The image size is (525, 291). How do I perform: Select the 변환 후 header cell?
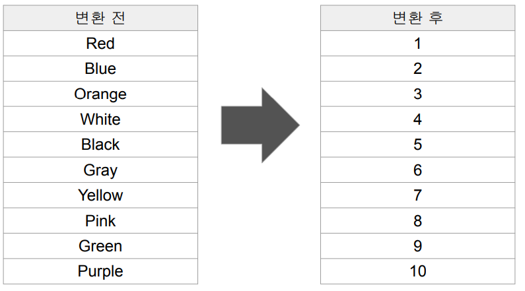coord(417,18)
